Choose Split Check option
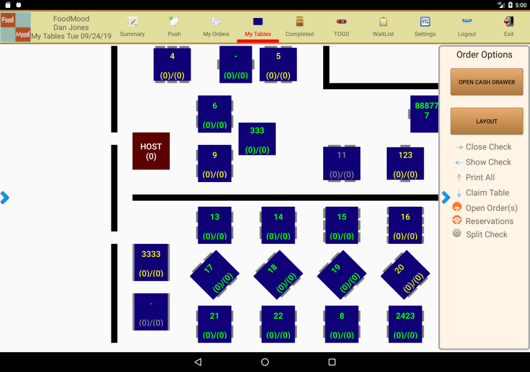This screenshot has height=372, width=530. pos(486,234)
